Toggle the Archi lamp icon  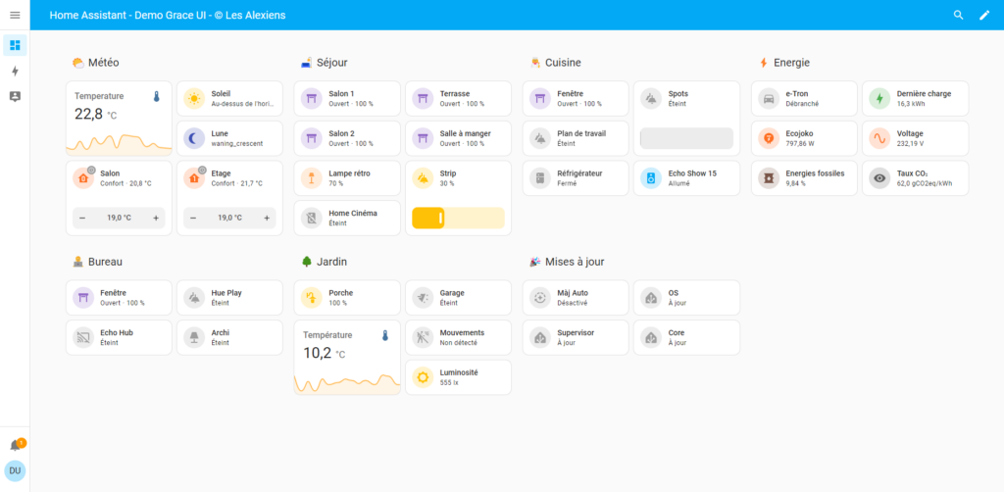pyautogui.click(x=194, y=338)
